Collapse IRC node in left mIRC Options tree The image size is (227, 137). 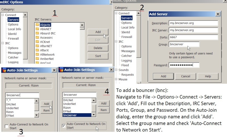coord(3,43)
